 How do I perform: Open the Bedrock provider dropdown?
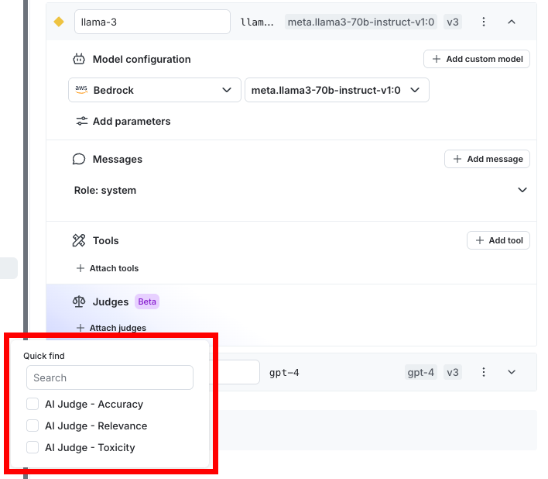point(155,90)
